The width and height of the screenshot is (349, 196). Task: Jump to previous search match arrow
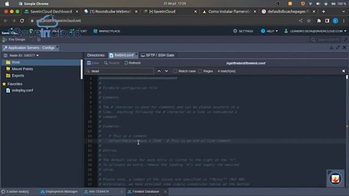(x=159, y=71)
